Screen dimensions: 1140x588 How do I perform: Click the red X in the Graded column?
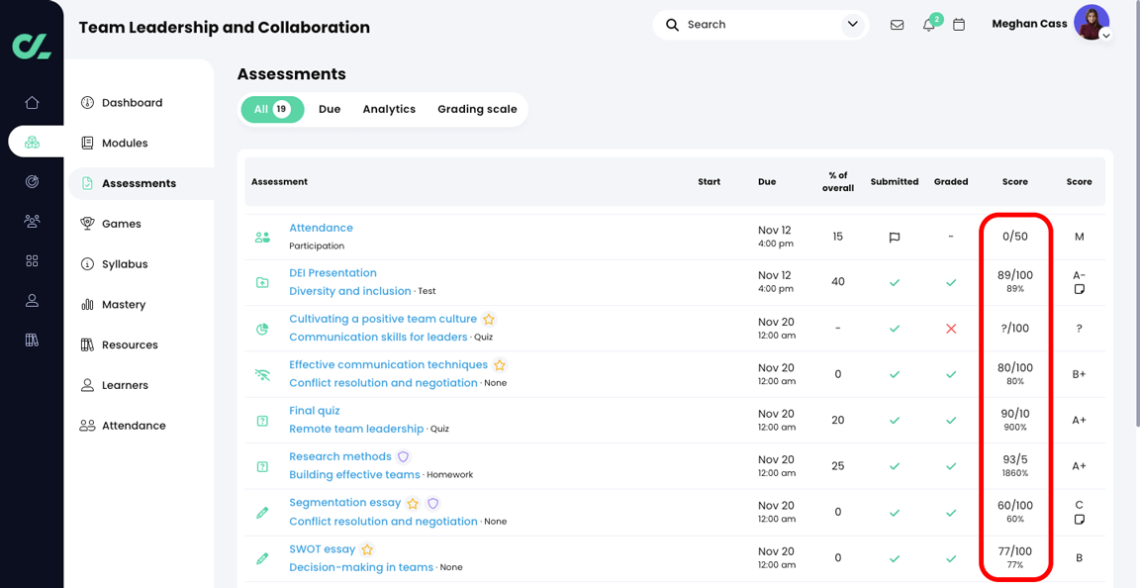[x=951, y=330]
